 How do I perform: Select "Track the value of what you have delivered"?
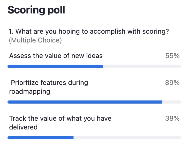click(x=60, y=123)
